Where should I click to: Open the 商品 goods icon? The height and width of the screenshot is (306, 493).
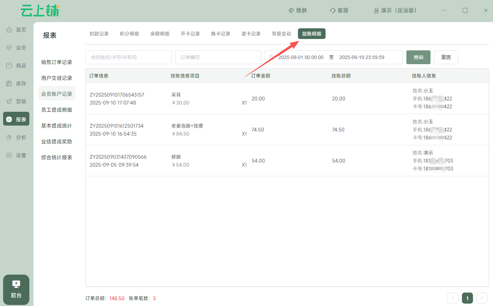9,66
